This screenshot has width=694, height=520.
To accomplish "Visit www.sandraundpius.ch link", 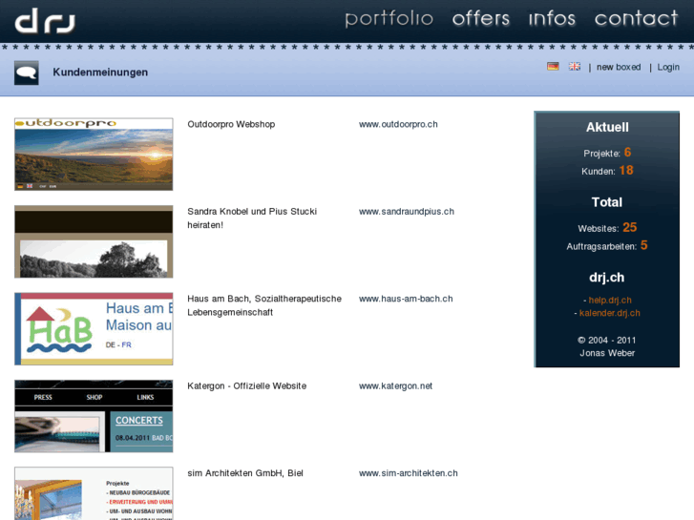I will click(x=407, y=212).
